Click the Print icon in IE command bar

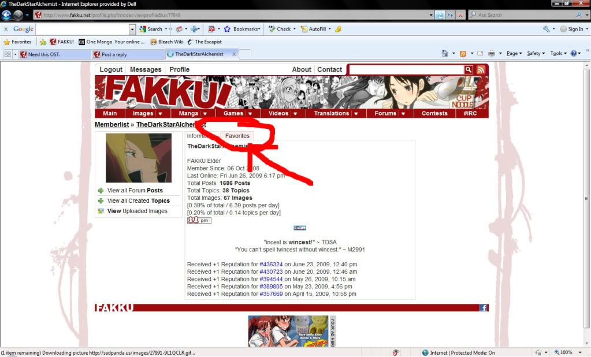pyautogui.click(x=491, y=54)
